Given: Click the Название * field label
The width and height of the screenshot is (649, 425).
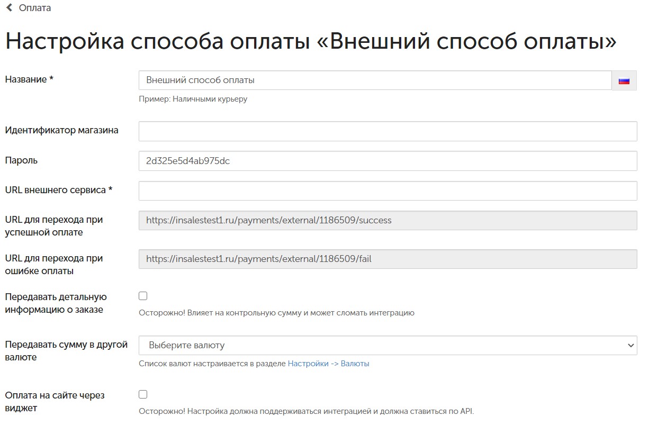Looking at the screenshot, I should [x=30, y=79].
